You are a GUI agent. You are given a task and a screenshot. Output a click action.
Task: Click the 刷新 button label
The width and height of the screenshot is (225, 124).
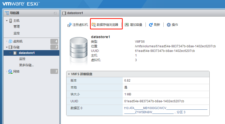point(157,25)
